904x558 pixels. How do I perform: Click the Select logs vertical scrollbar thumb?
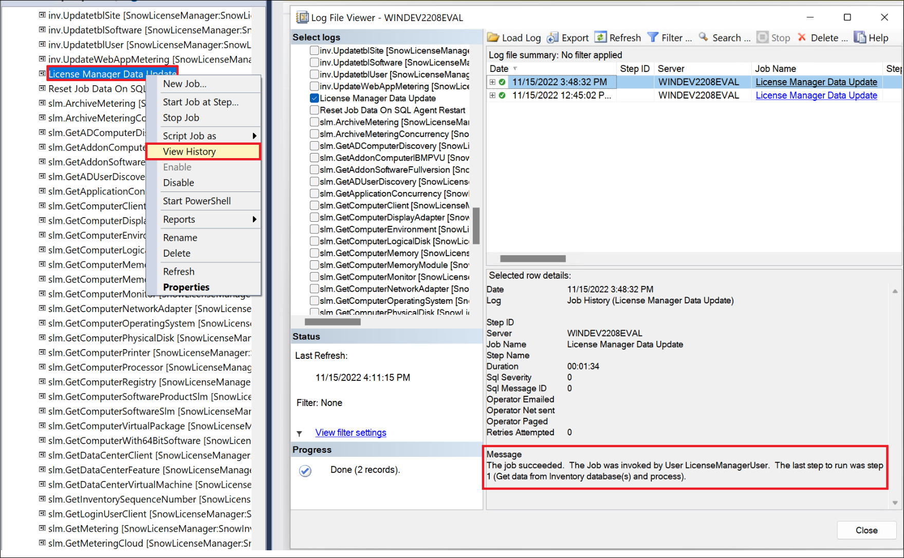tap(476, 226)
